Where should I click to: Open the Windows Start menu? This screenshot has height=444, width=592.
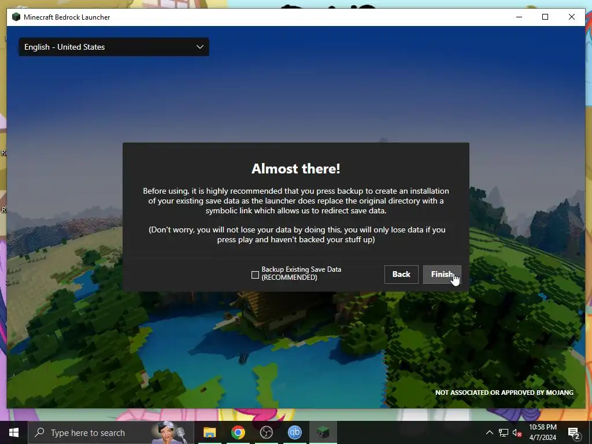[14, 432]
